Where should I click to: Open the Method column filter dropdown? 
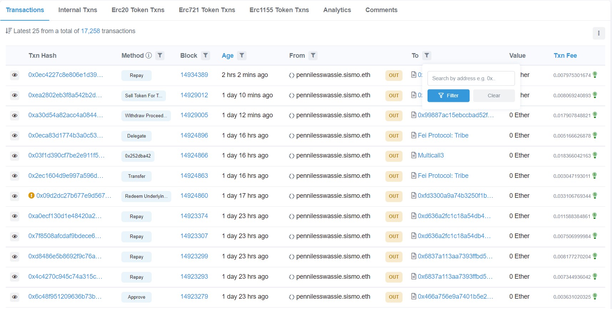(160, 56)
